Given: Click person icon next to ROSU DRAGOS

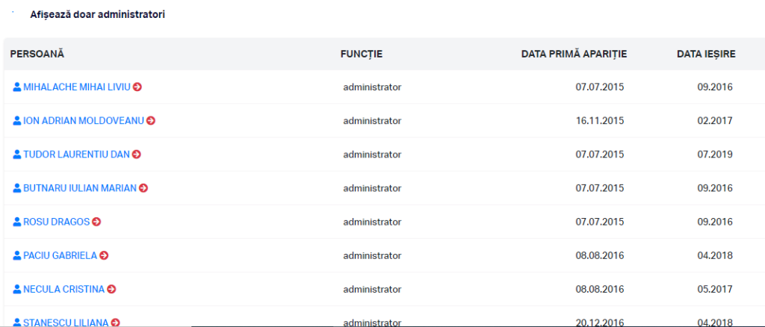Looking at the screenshot, I should (17, 222).
